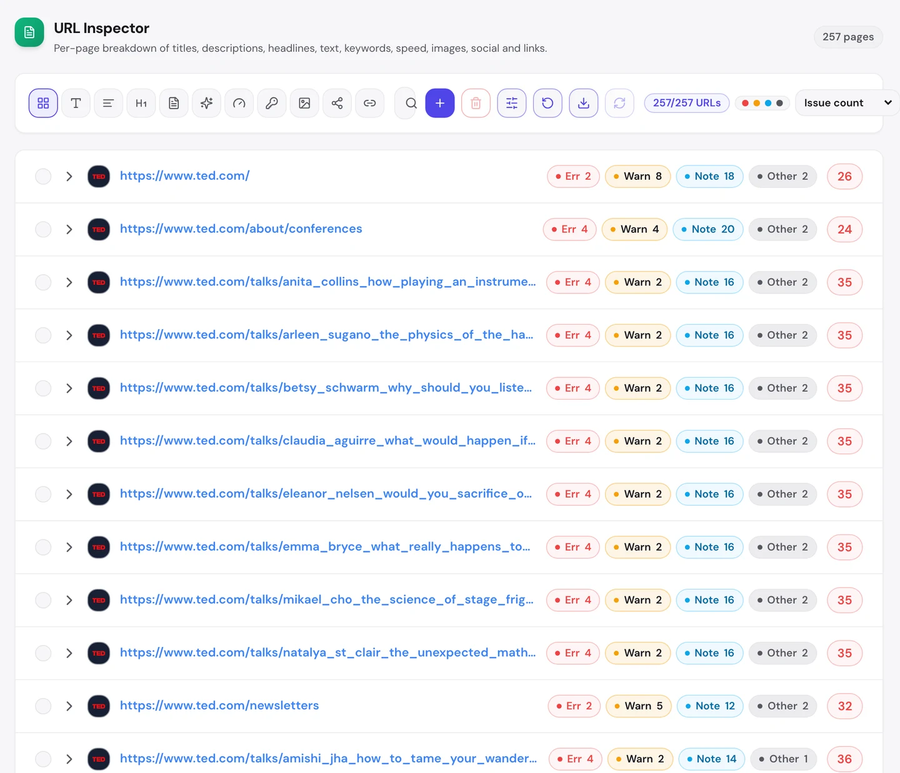Select the checkbox for newsletters row
Image resolution: width=900 pixels, height=773 pixels.
coord(43,706)
